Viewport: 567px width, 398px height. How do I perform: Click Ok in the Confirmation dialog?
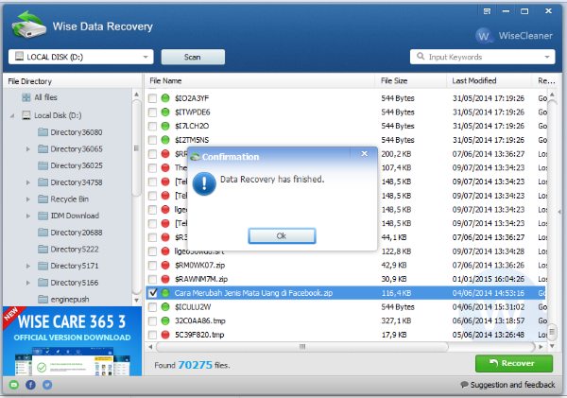point(282,236)
